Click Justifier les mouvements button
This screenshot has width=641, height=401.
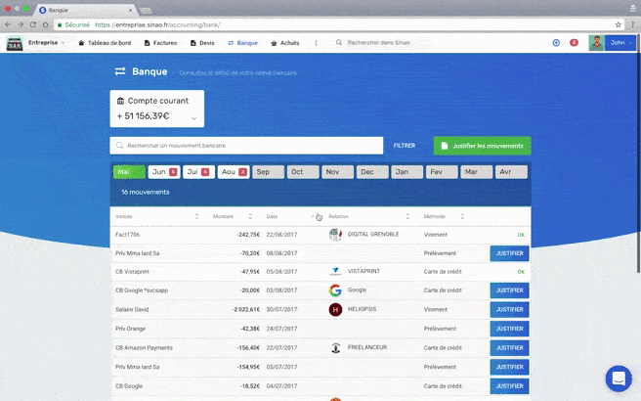pyautogui.click(x=483, y=146)
